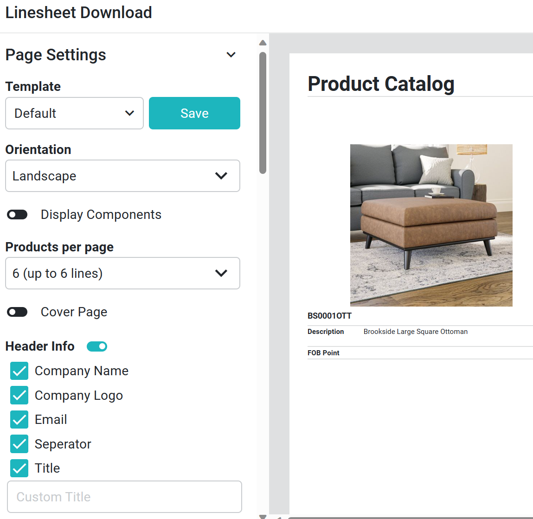The width and height of the screenshot is (533, 519).
Task: Click the scroll up arrow of settings panel
Action: click(x=263, y=43)
